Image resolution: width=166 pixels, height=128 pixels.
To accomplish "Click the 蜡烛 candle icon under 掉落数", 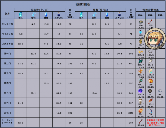I will click(x=46, y=14).
